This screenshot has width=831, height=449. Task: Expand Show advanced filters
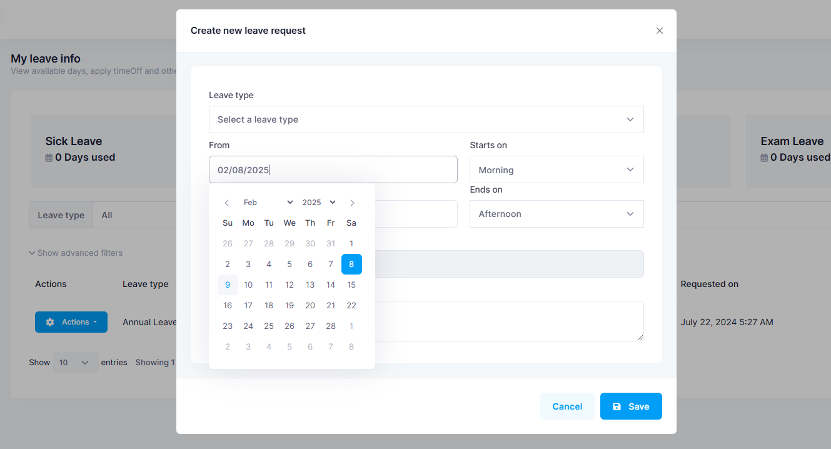76,253
